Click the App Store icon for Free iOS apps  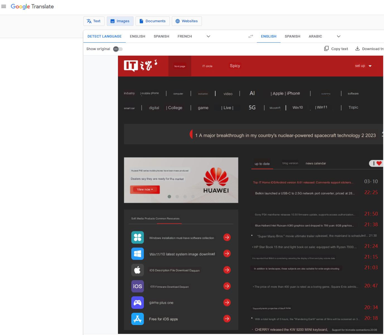137,319
